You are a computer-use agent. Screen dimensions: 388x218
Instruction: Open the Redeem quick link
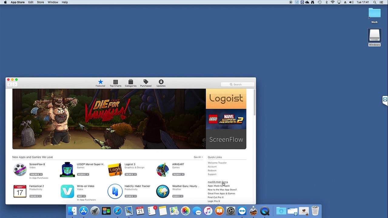click(x=212, y=170)
